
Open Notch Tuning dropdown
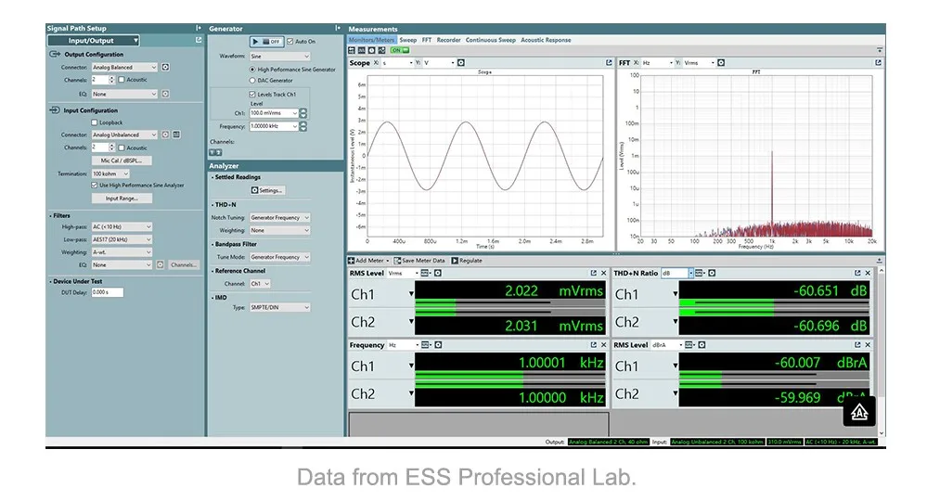[279, 217]
